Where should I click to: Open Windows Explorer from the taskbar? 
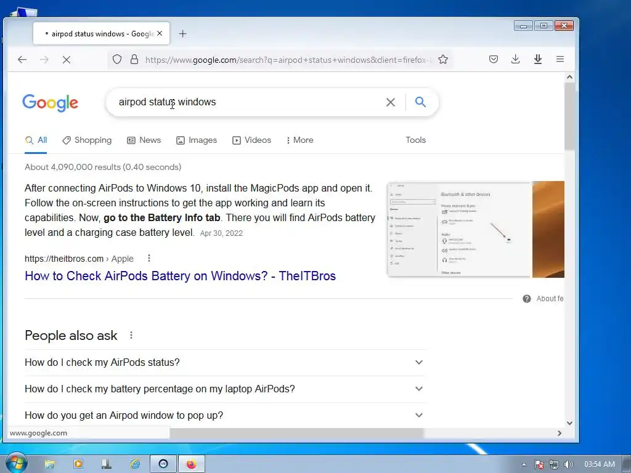pos(49,464)
